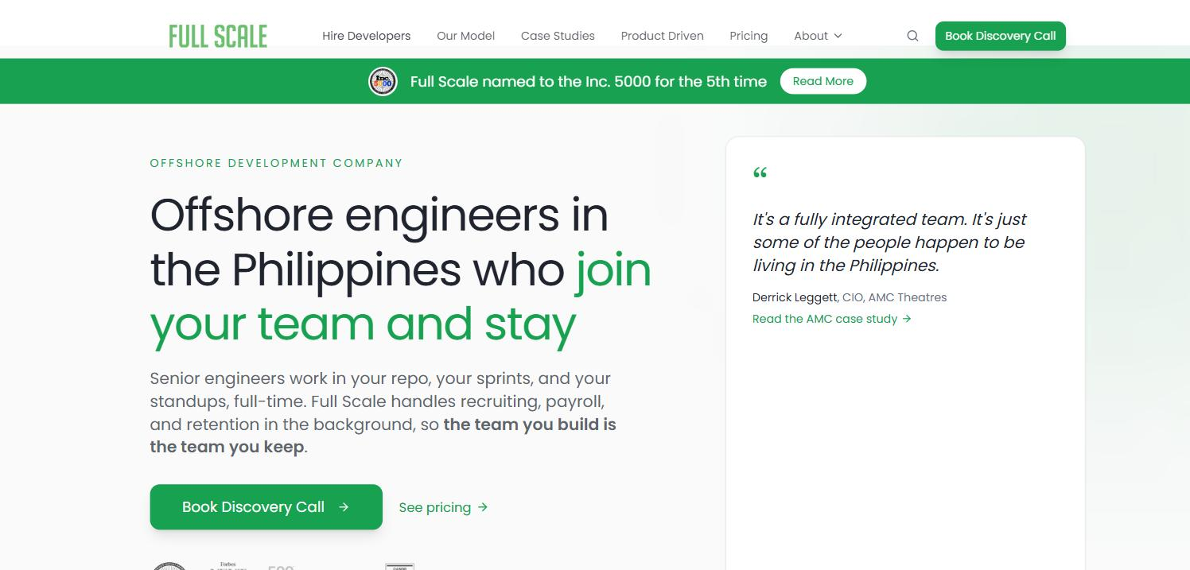1190x570 pixels.
Task: Open Pricing from the top navigation
Action: click(749, 36)
